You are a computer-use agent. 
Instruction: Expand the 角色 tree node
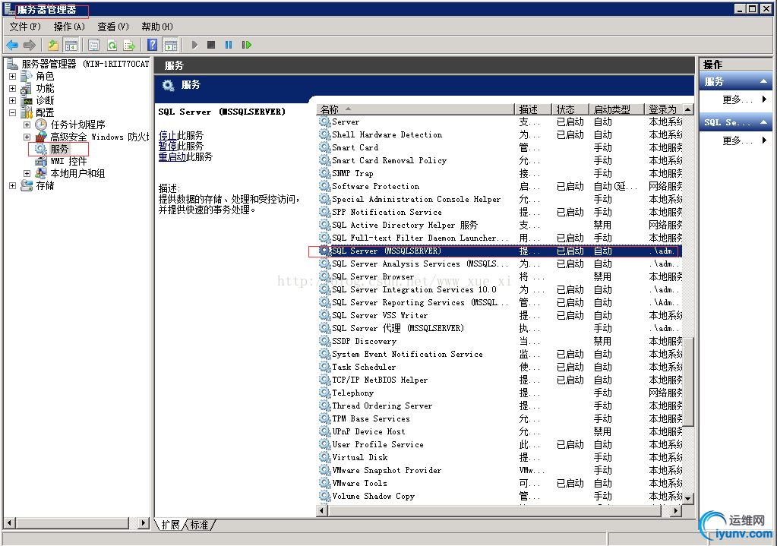(12, 76)
